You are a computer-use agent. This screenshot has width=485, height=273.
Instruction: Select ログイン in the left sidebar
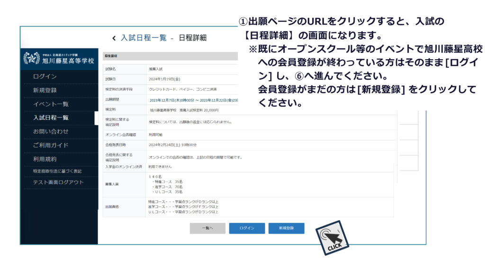coord(45,77)
